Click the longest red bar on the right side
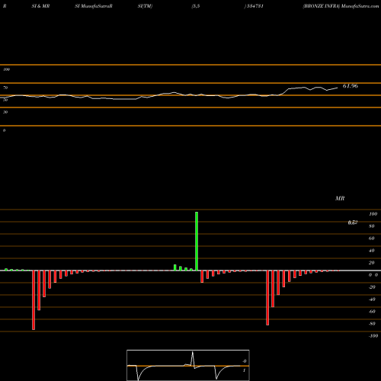 click(267, 298)
